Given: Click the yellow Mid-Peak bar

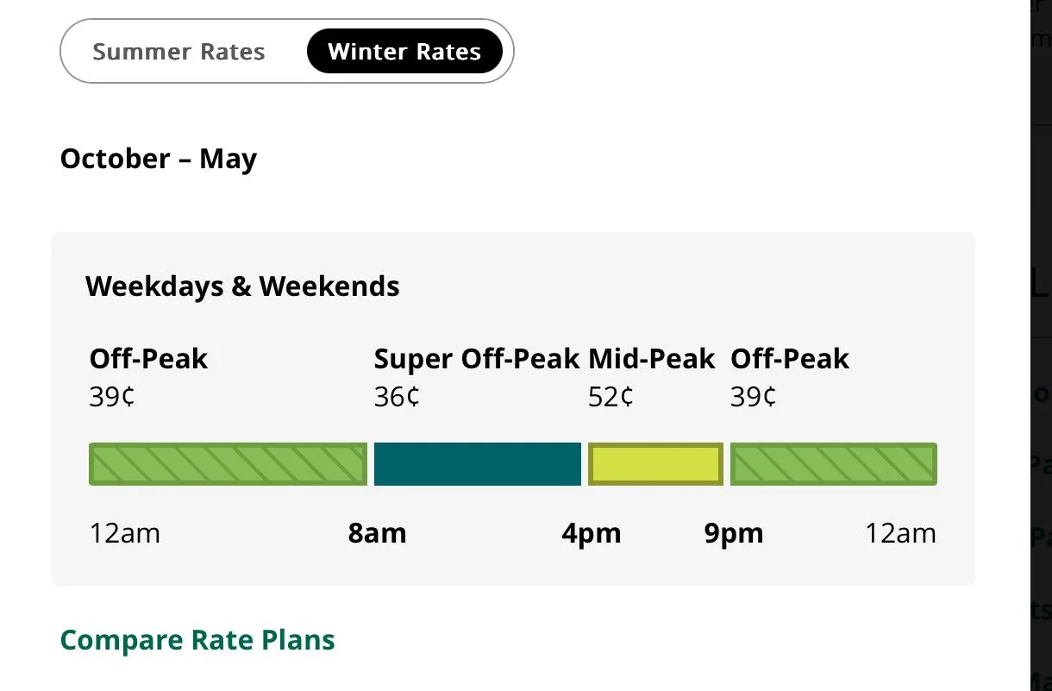Looking at the screenshot, I should 655,464.
